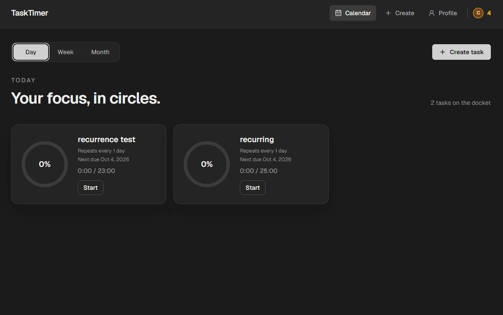Viewport: 503px width, 315px height.
Task: Open the Calendar nav label
Action: (x=357, y=13)
